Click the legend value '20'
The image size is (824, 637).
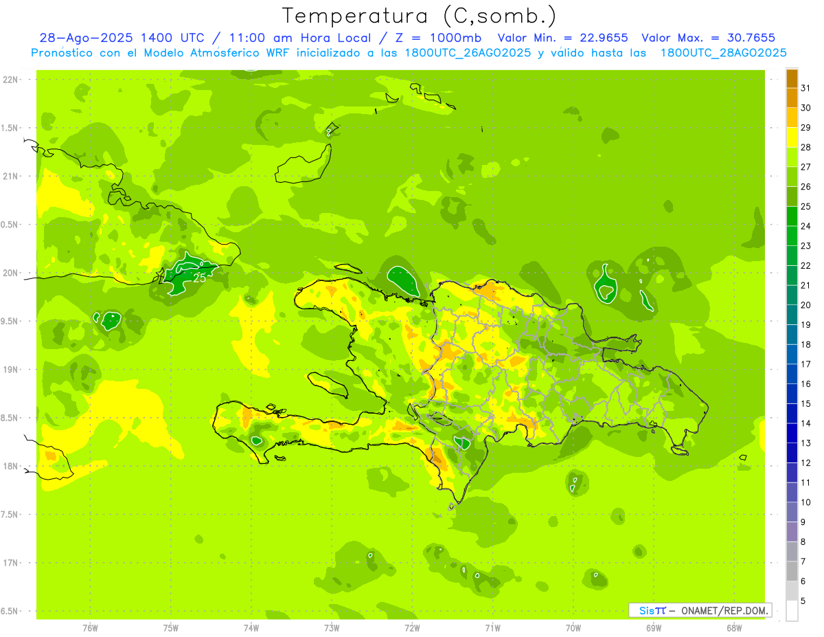click(806, 305)
